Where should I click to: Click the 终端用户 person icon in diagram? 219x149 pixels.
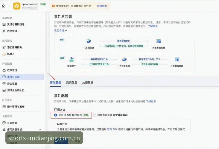coord(72,59)
